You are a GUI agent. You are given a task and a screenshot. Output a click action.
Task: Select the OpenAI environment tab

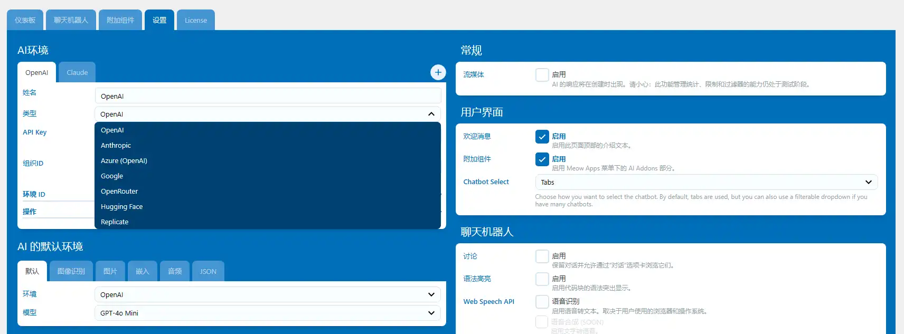pos(36,72)
